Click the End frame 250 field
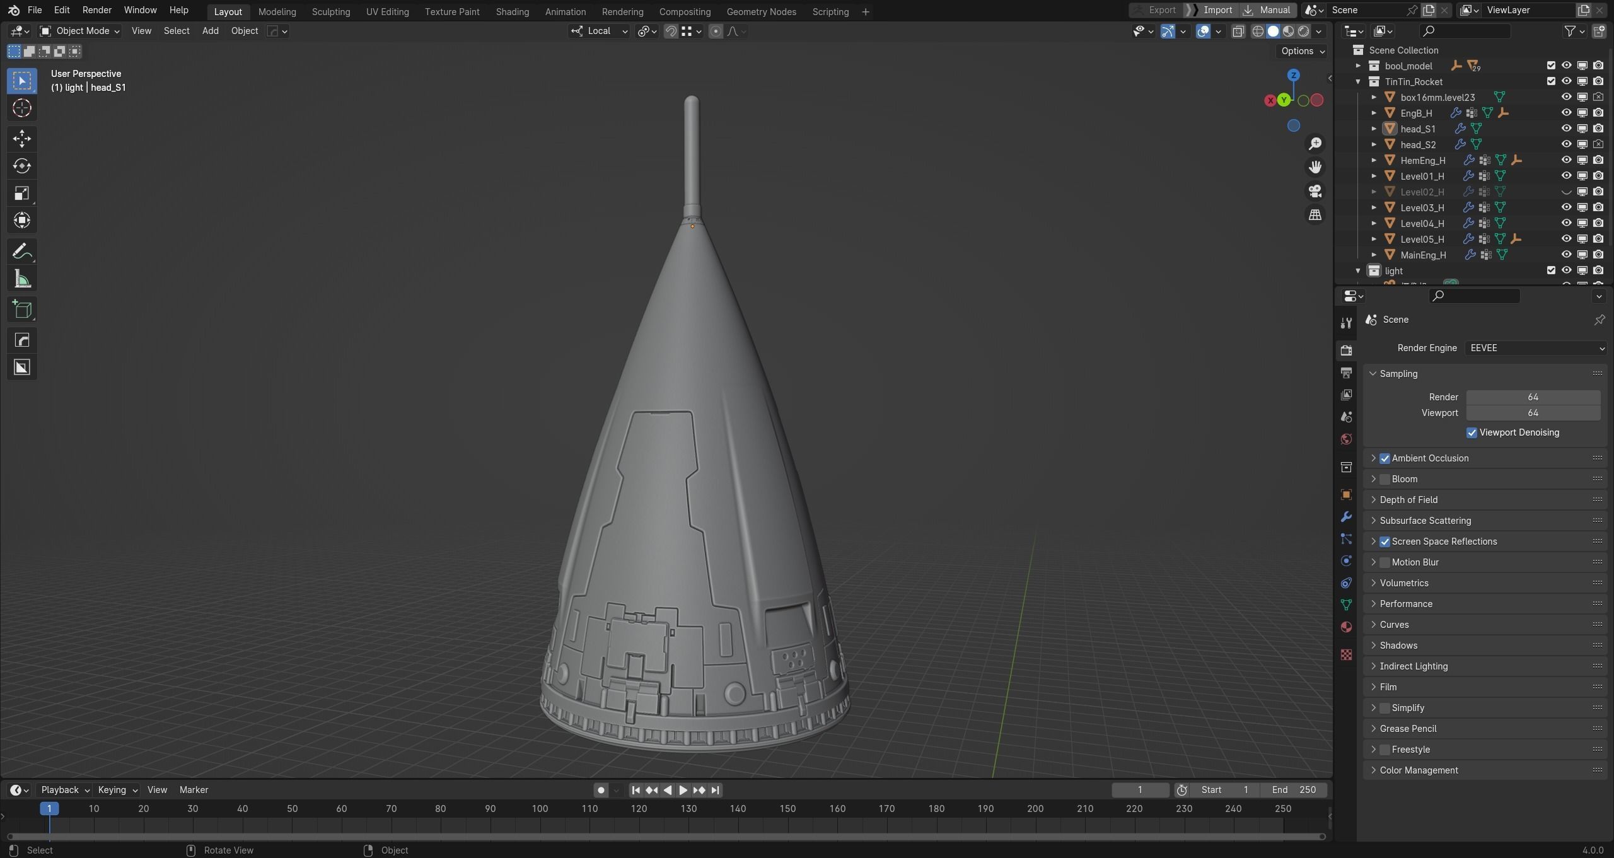This screenshot has width=1614, height=858. (x=1294, y=790)
